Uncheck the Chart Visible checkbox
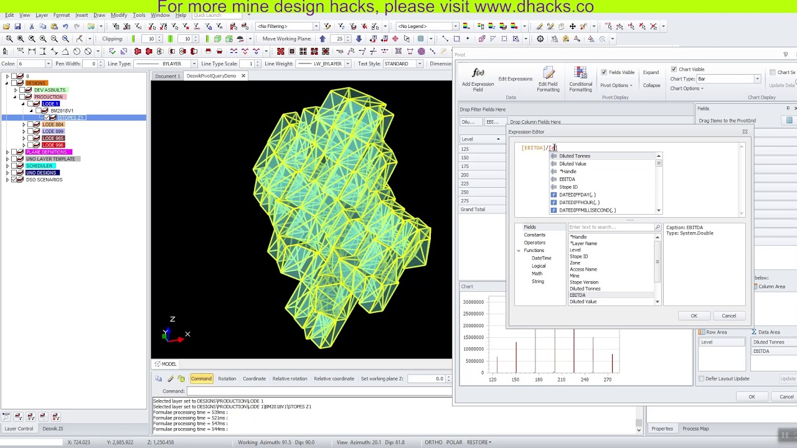Viewport: 797px width, 448px height. point(674,69)
